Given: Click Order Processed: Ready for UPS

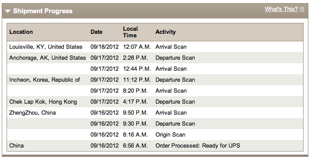Looking at the screenshot, I should click(198, 146).
